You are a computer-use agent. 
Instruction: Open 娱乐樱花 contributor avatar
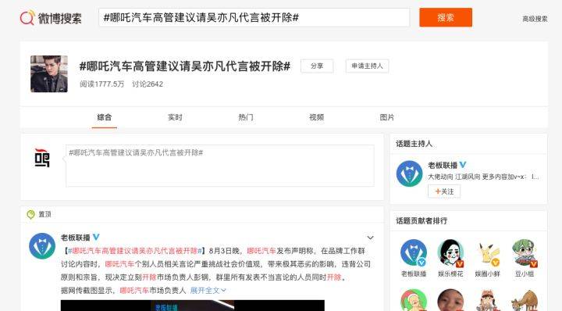[x=450, y=253]
